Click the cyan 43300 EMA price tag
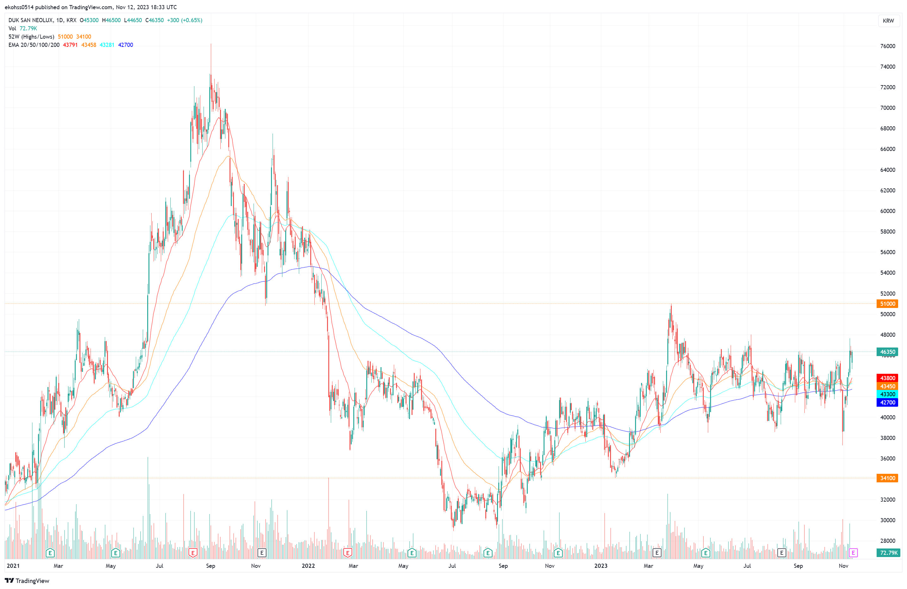The width and height of the screenshot is (907, 589). (x=887, y=394)
